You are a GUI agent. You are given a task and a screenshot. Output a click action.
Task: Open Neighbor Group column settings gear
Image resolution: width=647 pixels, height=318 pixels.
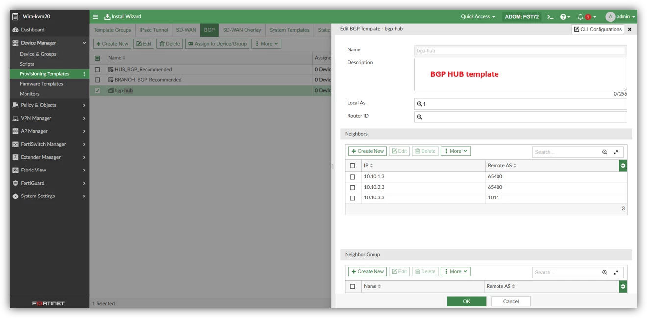[623, 286]
